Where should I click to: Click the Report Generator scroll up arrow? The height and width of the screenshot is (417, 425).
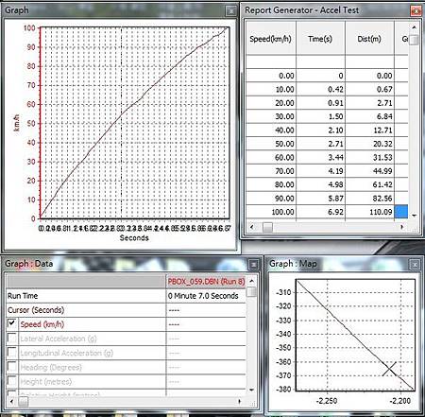[414, 27]
